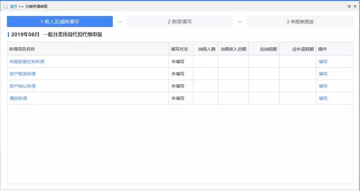This screenshot has height=191, width=360.
Task: Click the 所得项目名称 column header
Action: click(x=22, y=49)
